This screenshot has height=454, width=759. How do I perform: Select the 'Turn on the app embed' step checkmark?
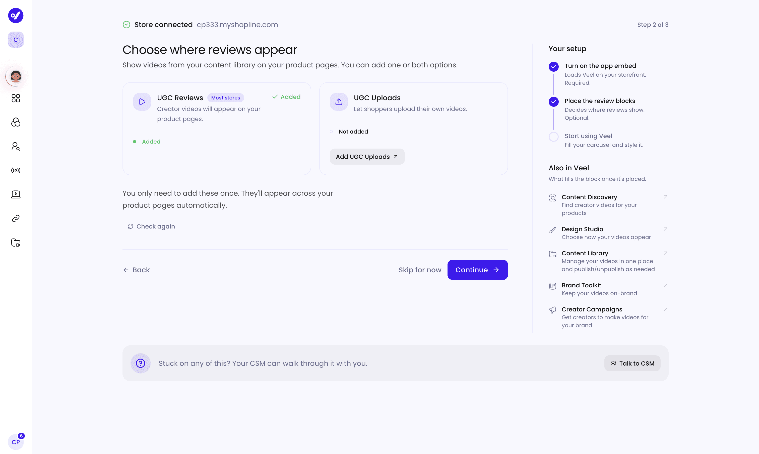coord(553,66)
